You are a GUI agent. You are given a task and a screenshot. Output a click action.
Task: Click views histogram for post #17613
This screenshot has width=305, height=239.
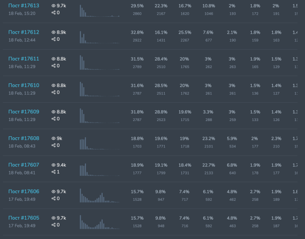[100, 10]
